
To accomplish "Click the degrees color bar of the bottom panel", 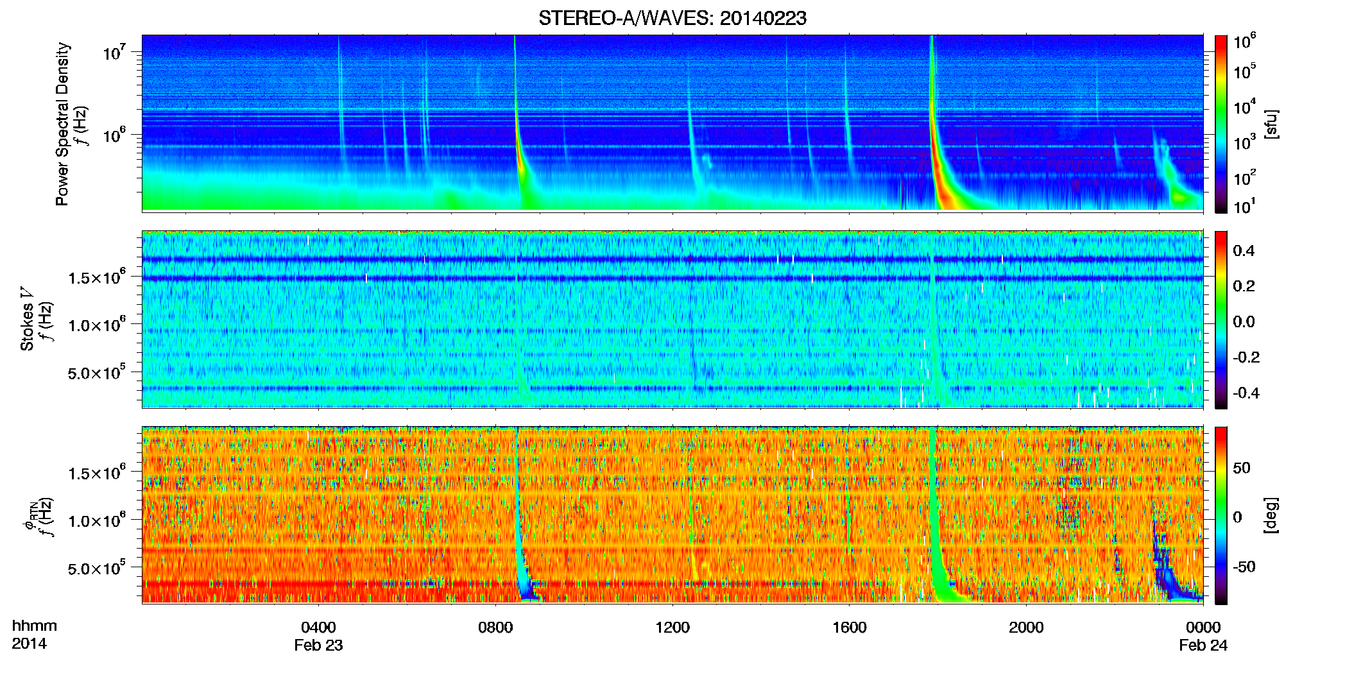I will (x=1221, y=515).
